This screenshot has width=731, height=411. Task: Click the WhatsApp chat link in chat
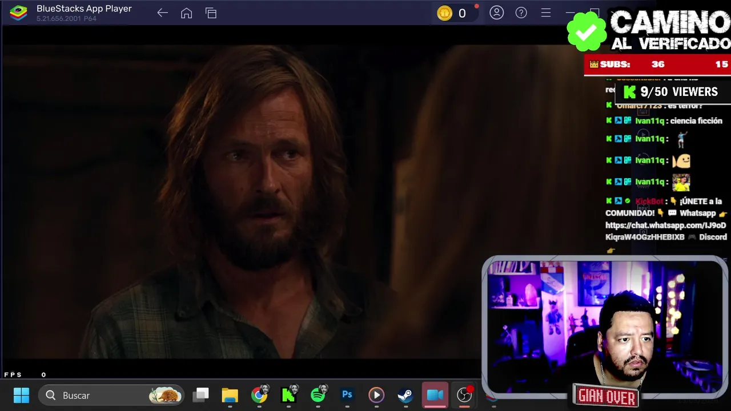pos(665,231)
